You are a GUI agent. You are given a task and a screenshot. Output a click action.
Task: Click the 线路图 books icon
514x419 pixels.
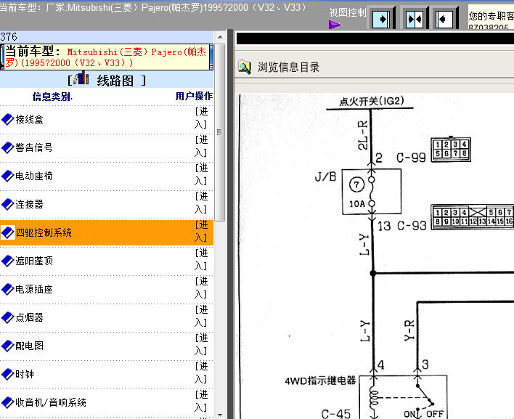click(x=81, y=78)
